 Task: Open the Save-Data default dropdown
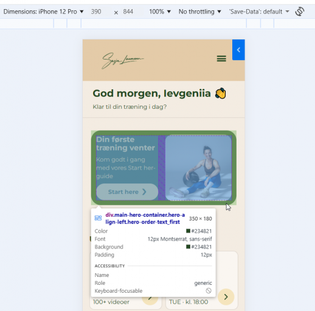[259, 12]
